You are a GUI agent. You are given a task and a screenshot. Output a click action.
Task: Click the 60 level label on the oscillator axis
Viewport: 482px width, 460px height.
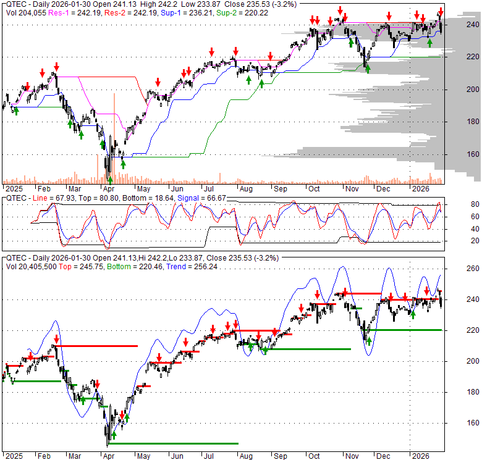pyautogui.click(x=475, y=217)
